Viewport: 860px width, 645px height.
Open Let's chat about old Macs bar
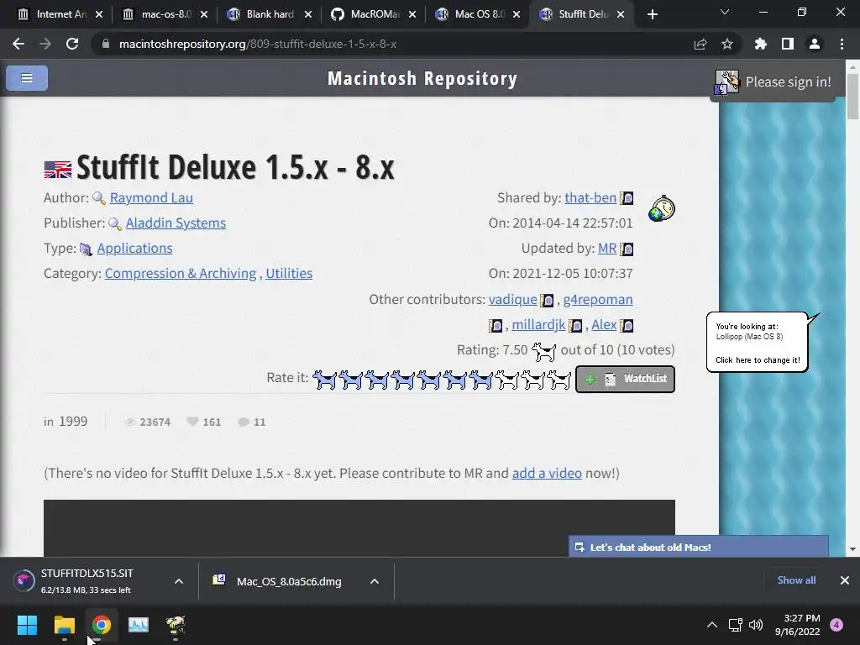click(x=698, y=547)
